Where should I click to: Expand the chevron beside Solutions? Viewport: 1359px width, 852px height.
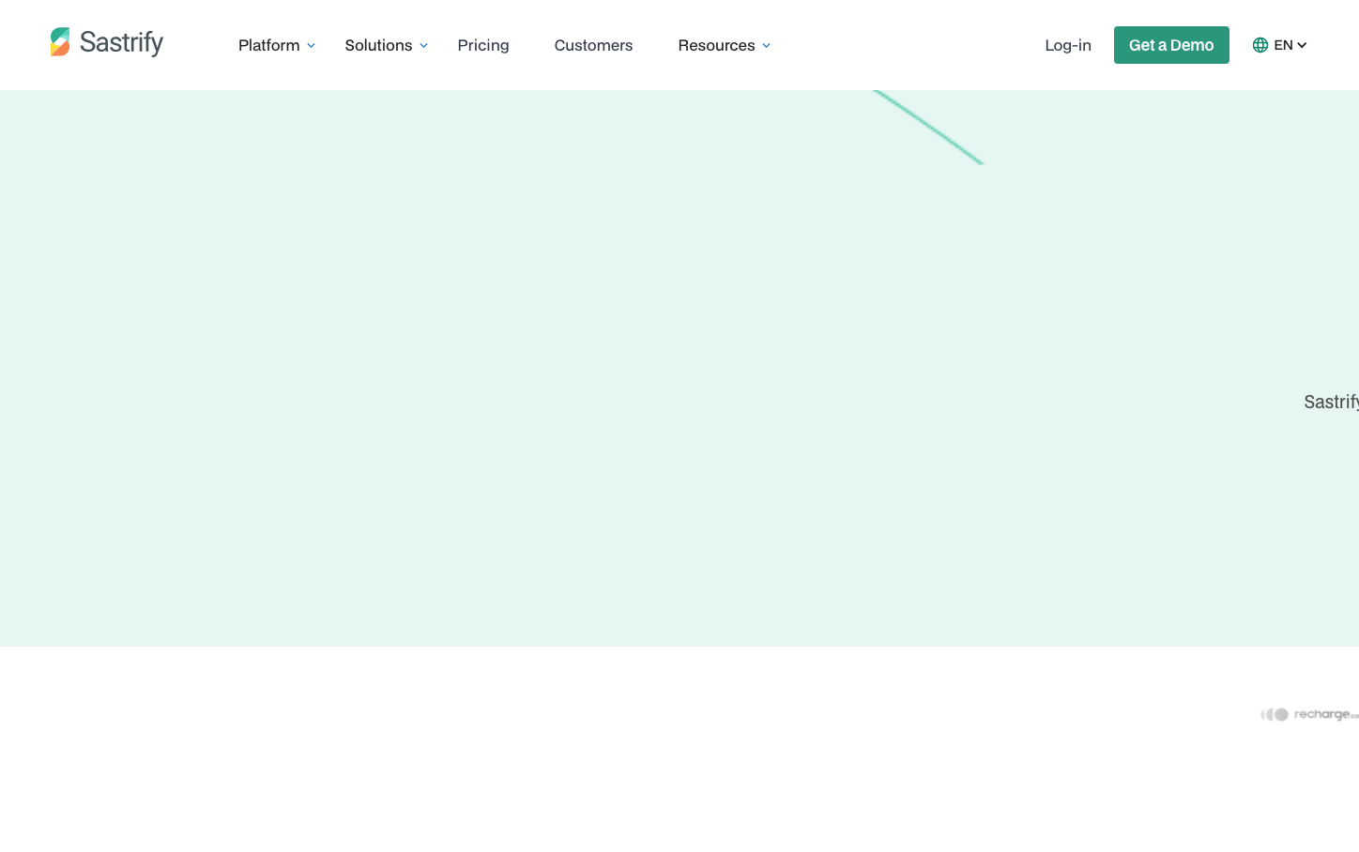click(x=424, y=46)
